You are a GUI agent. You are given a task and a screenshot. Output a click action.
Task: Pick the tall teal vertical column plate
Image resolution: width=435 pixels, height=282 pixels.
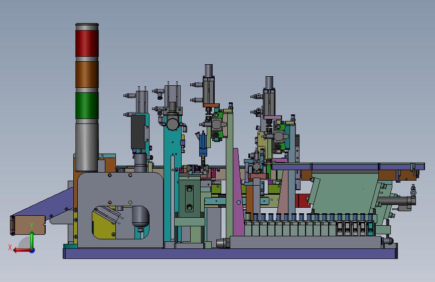point(169,178)
